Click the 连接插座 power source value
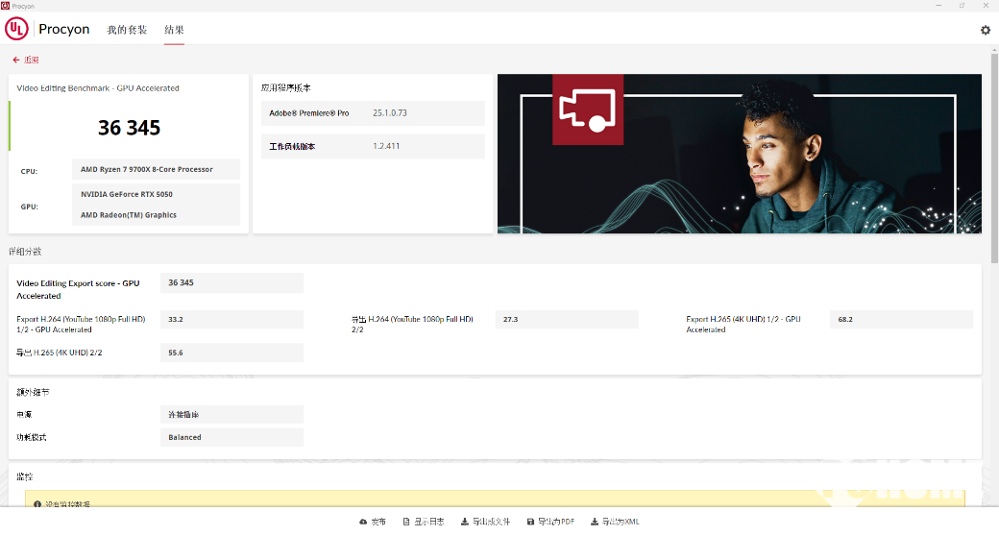999x536 pixels. (x=231, y=414)
